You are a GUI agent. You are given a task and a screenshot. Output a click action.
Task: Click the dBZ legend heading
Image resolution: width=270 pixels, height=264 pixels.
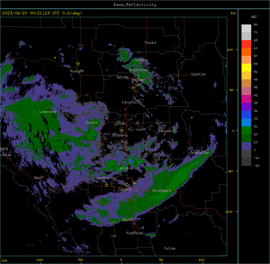pyautogui.click(x=254, y=17)
